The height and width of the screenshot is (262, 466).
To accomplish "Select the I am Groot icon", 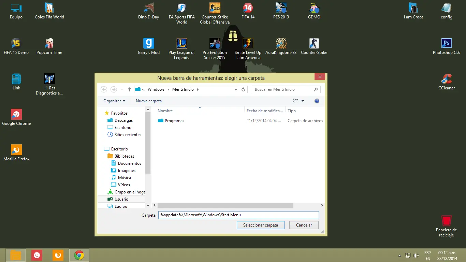I will click(413, 11).
